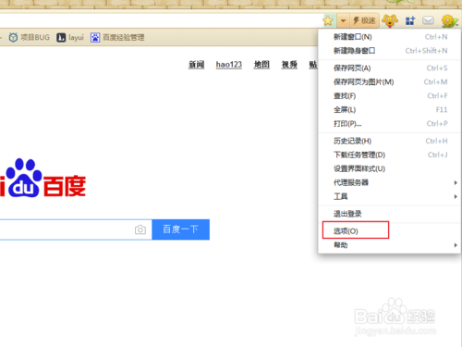Toggle the 极速 speed mode button
This screenshot has width=462, height=347.
coord(364,20)
